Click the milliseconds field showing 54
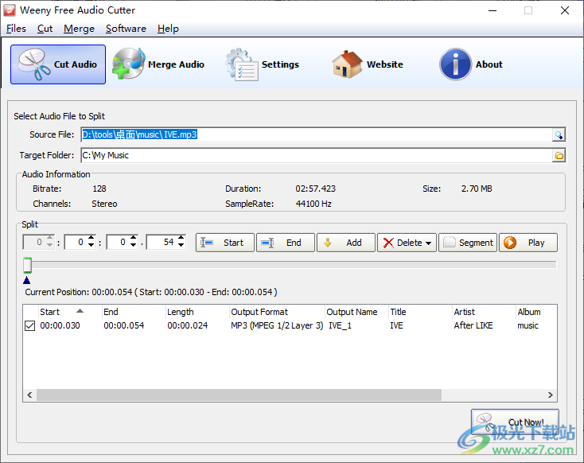 tap(162, 242)
